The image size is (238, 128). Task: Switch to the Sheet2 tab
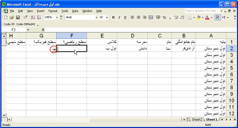pos(197,119)
